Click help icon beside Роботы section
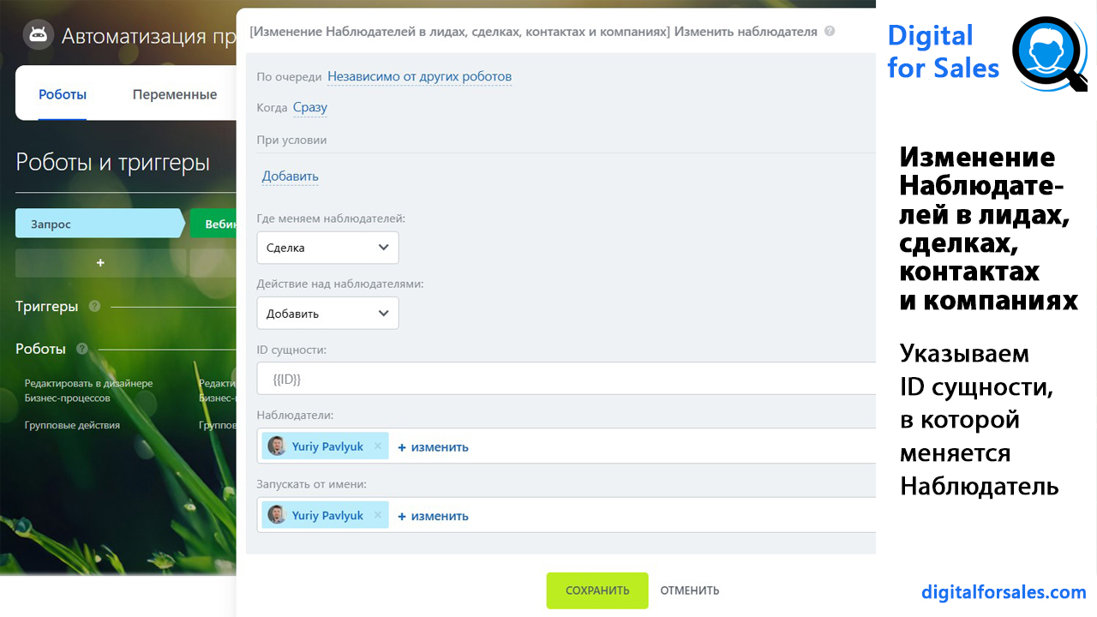This screenshot has height=617, width=1097. (82, 349)
